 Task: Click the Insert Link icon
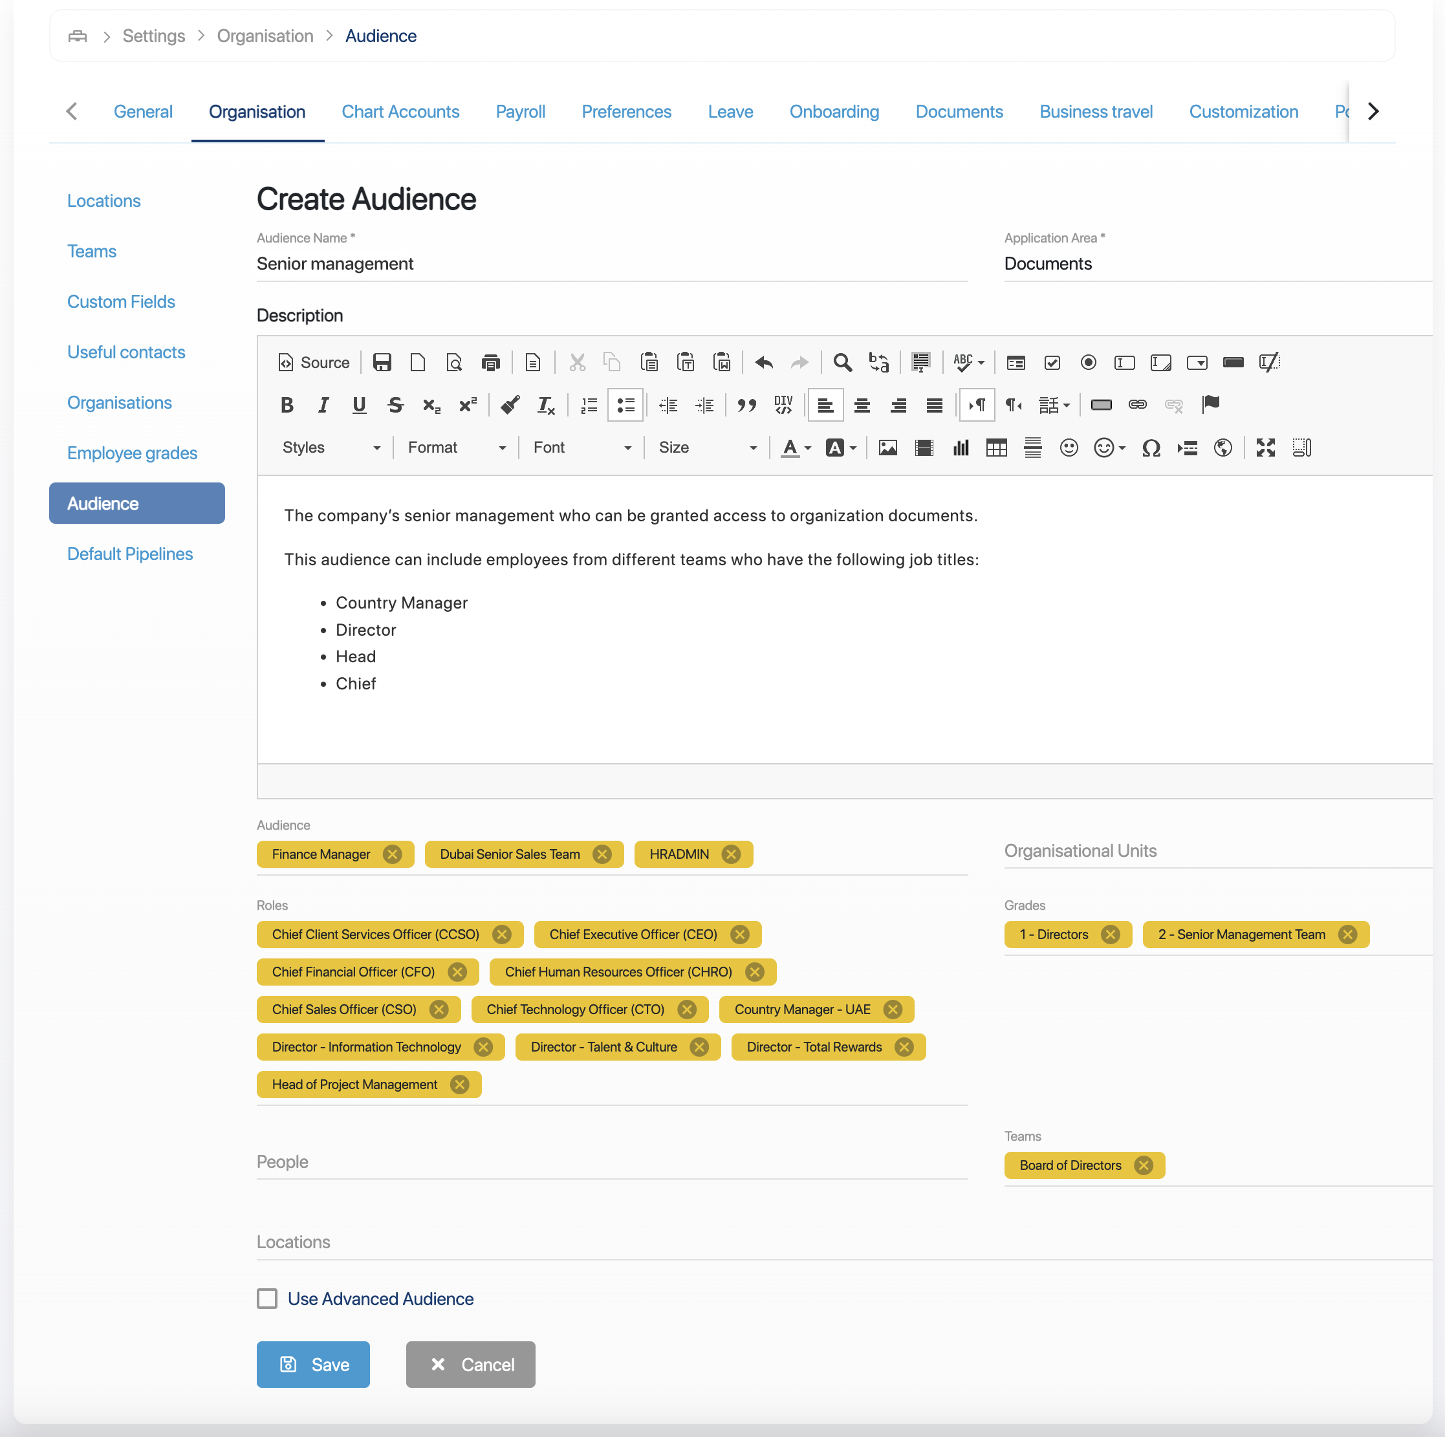click(x=1138, y=405)
